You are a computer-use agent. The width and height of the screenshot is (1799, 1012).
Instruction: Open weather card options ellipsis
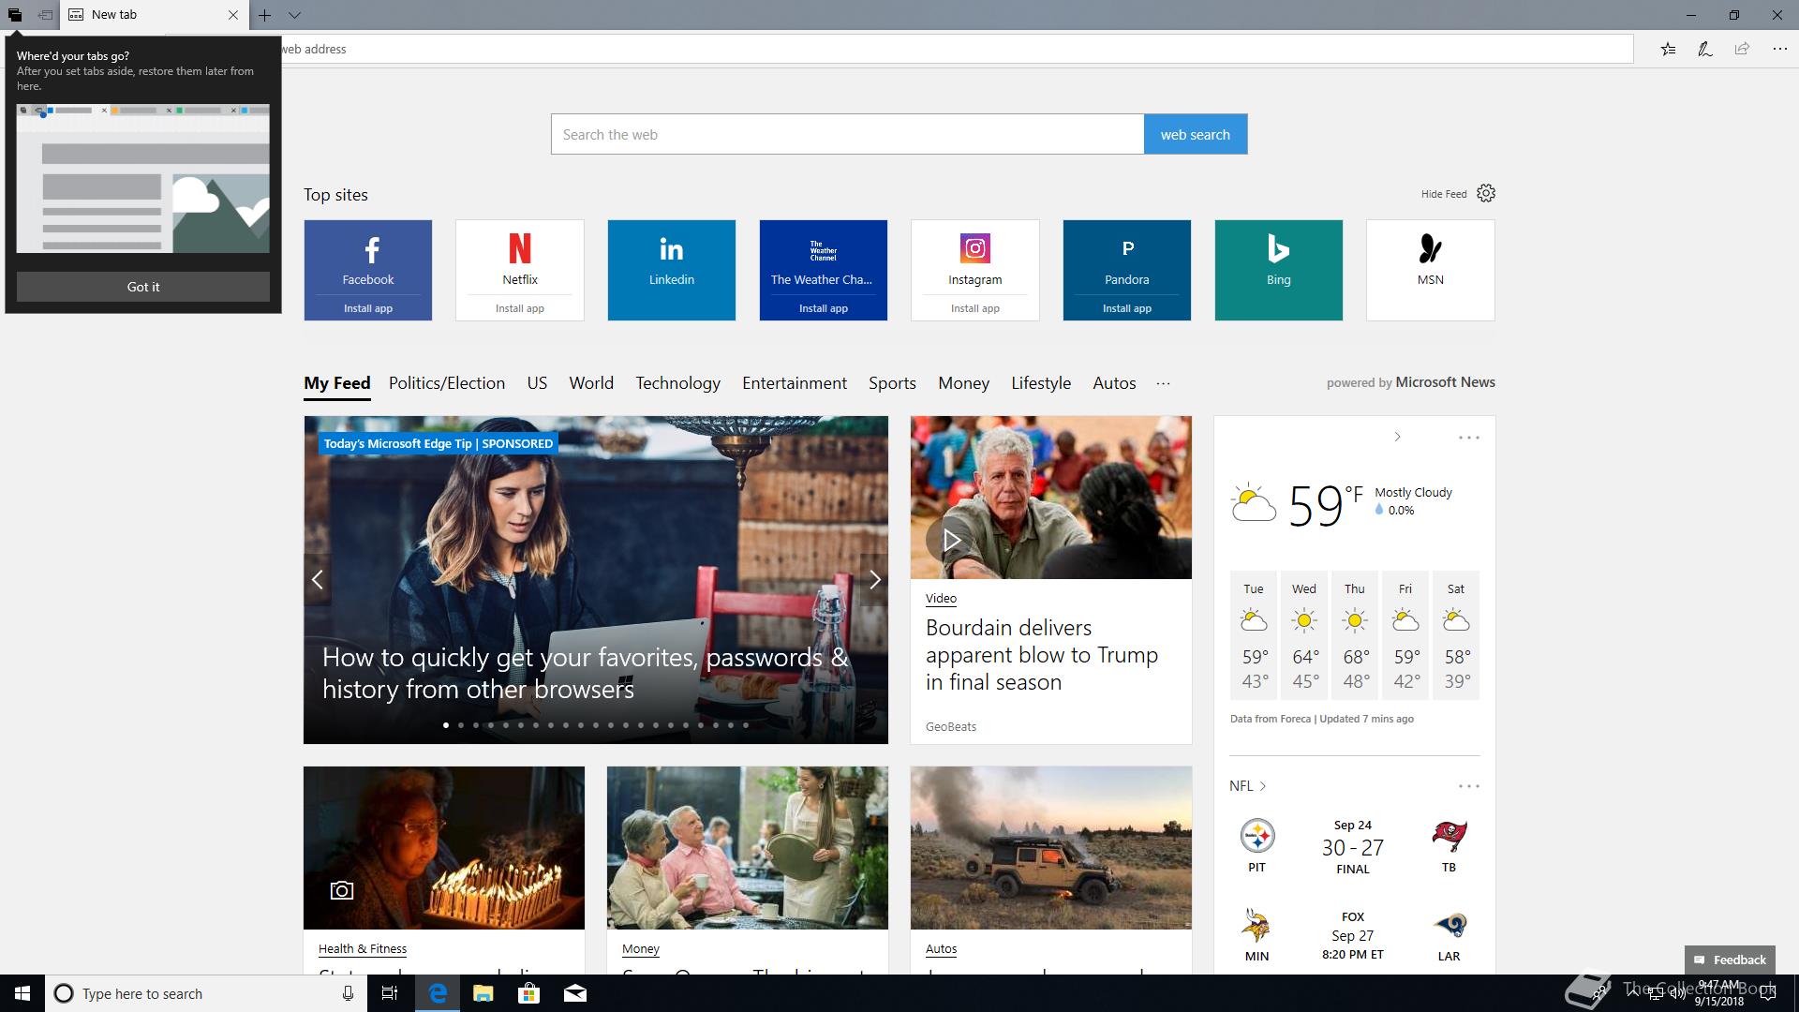point(1468,438)
